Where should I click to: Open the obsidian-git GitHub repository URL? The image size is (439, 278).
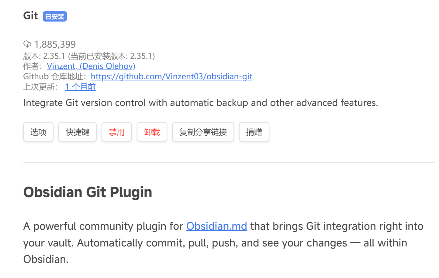[x=171, y=76]
